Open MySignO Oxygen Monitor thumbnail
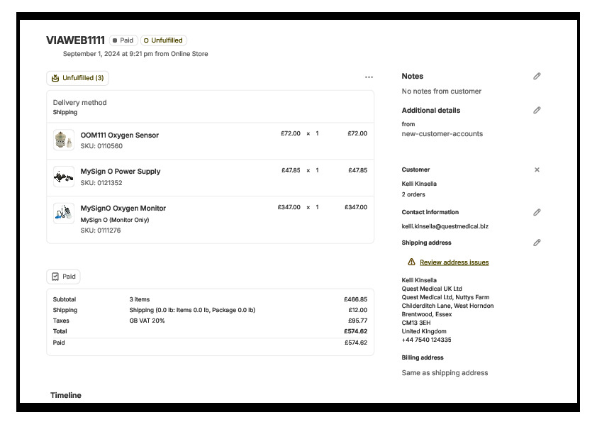 coord(64,213)
